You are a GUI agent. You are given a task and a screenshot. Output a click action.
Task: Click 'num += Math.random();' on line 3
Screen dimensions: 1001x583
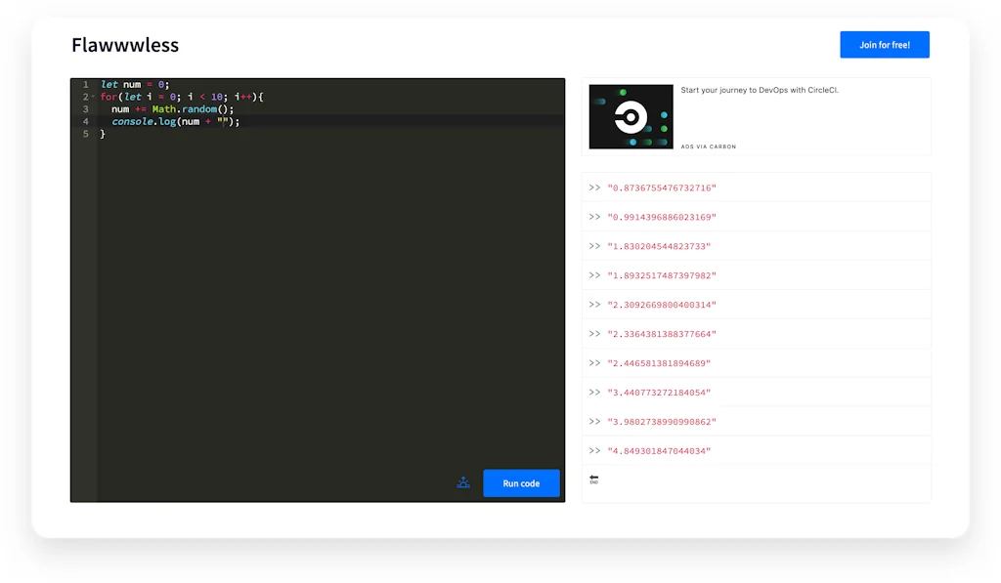pos(172,109)
